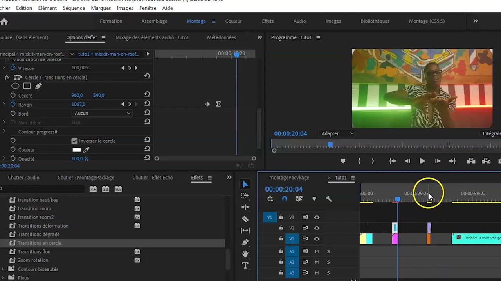
Task: Create ellipse mask for Cercle effect
Action: point(15,86)
